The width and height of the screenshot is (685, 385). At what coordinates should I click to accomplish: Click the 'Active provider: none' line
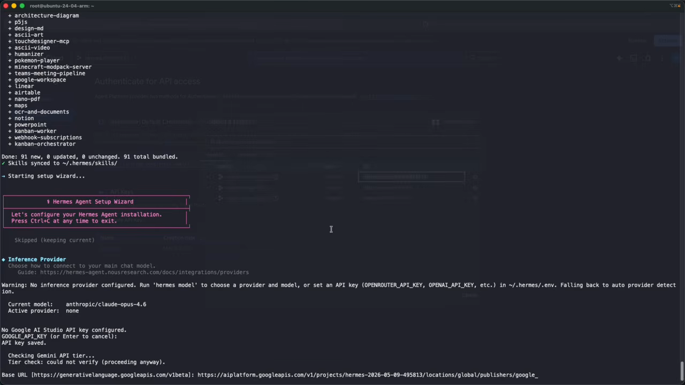click(x=43, y=311)
